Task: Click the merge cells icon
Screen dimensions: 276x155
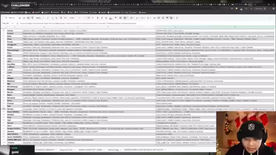Action: pos(125,18)
